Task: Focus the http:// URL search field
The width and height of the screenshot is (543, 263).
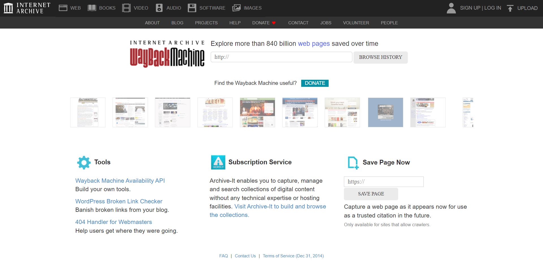Action: tap(281, 57)
